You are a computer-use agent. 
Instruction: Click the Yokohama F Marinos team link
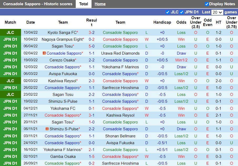click(x=120, y=67)
